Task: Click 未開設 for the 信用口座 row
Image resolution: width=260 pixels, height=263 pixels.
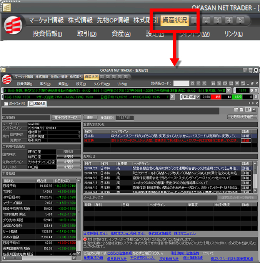Action: tap(68, 157)
